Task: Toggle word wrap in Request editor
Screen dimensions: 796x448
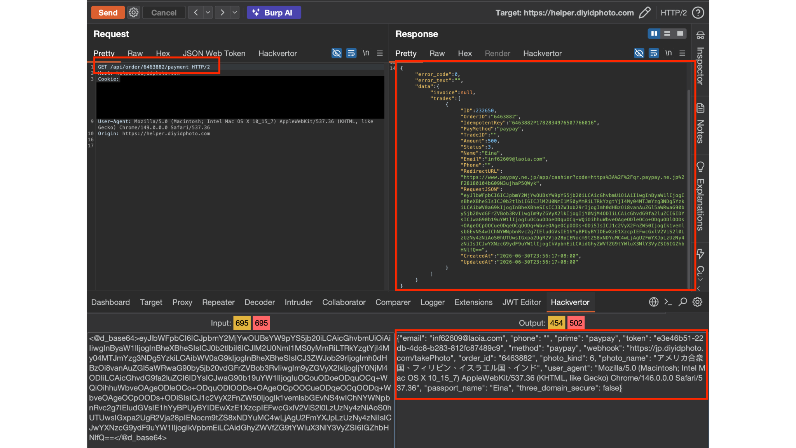Action: tap(351, 53)
